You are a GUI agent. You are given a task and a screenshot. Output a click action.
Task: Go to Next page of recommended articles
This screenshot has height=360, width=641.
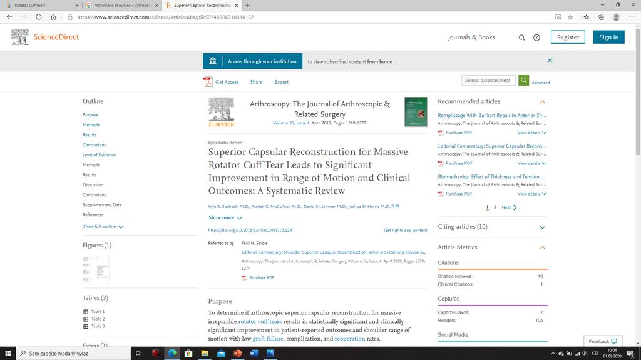click(509, 207)
